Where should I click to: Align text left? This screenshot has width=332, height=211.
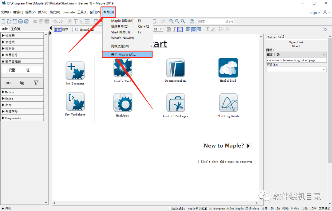(188, 29)
